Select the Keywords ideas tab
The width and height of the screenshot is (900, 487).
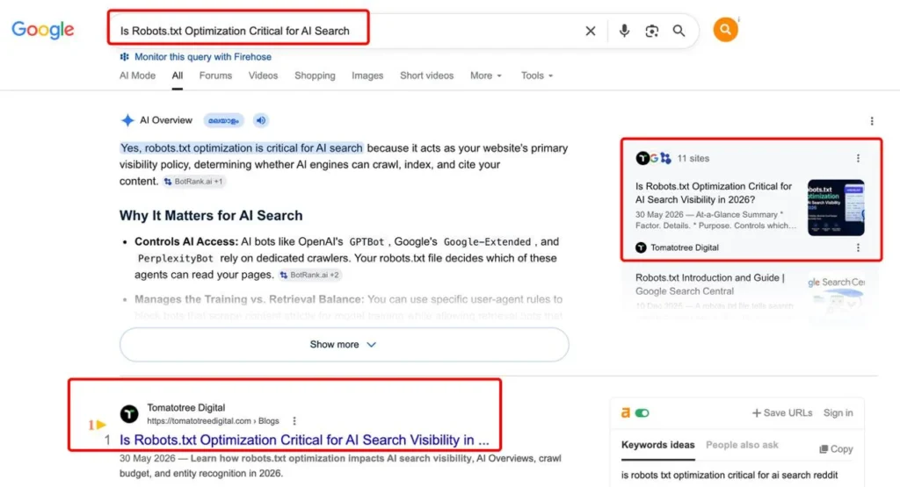click(657, 445)
